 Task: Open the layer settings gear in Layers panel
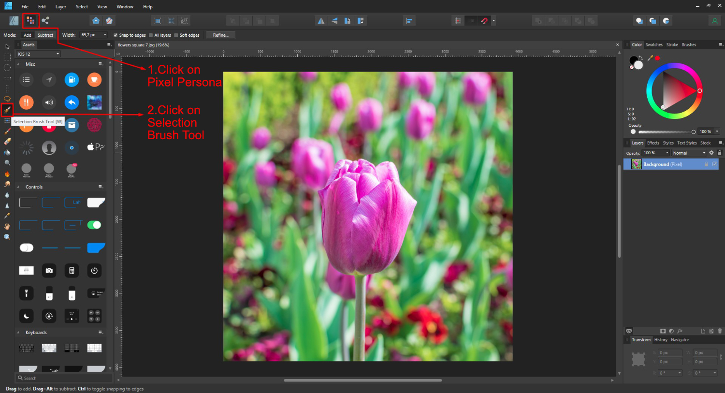point(710,153)
